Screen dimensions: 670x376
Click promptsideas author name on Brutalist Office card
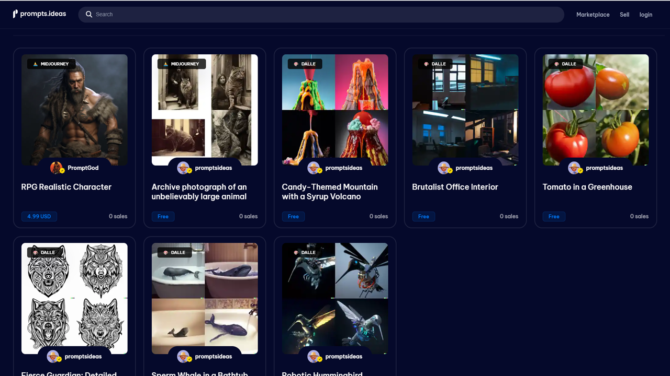(474, 168)
